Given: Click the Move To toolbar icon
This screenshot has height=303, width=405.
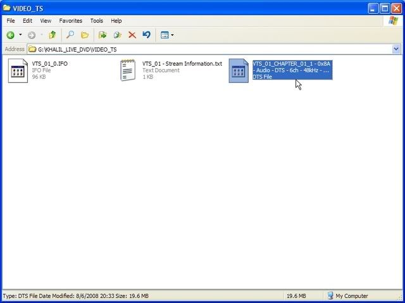Looking at the screenshot, I should [103, 35].
